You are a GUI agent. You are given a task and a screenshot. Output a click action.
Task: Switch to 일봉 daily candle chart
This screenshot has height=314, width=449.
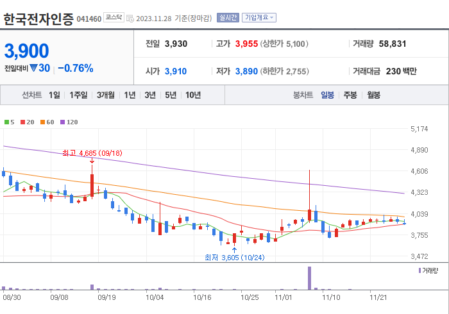tap(327, 95)
